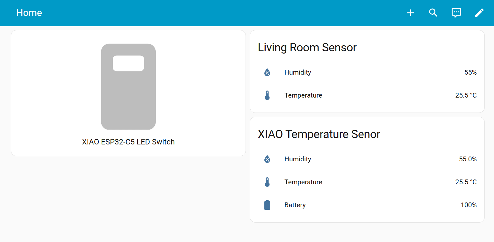Image resolution: width=494 pixels, height=242 pixels.
Task: Click Living Room Sensor thermometer icon
Action: 267,95
